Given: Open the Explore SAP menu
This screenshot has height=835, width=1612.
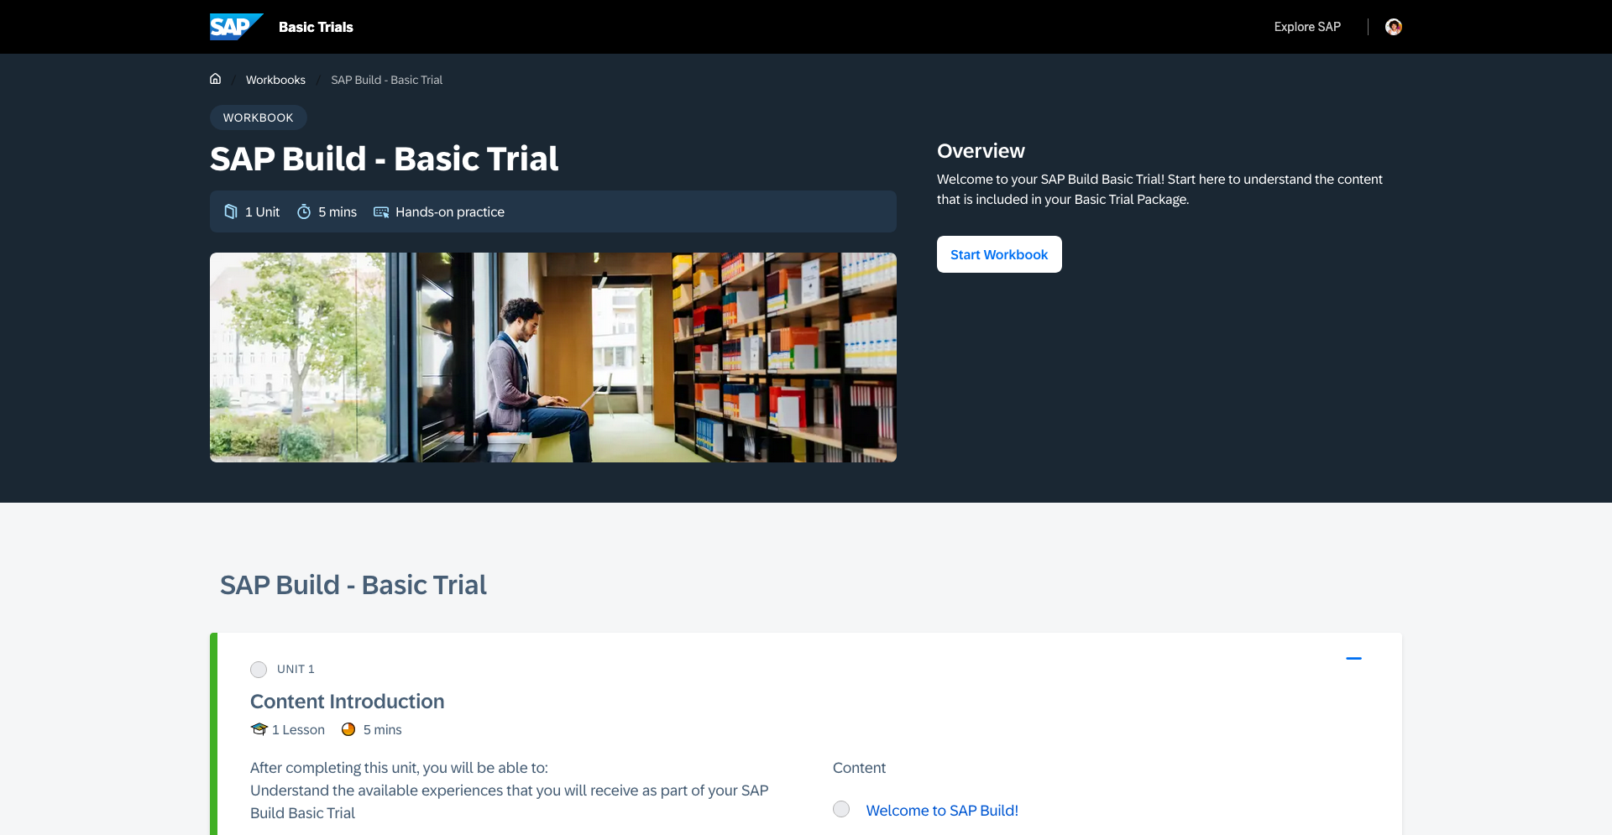Looking at the screenshot, I should pos(1307,27).
